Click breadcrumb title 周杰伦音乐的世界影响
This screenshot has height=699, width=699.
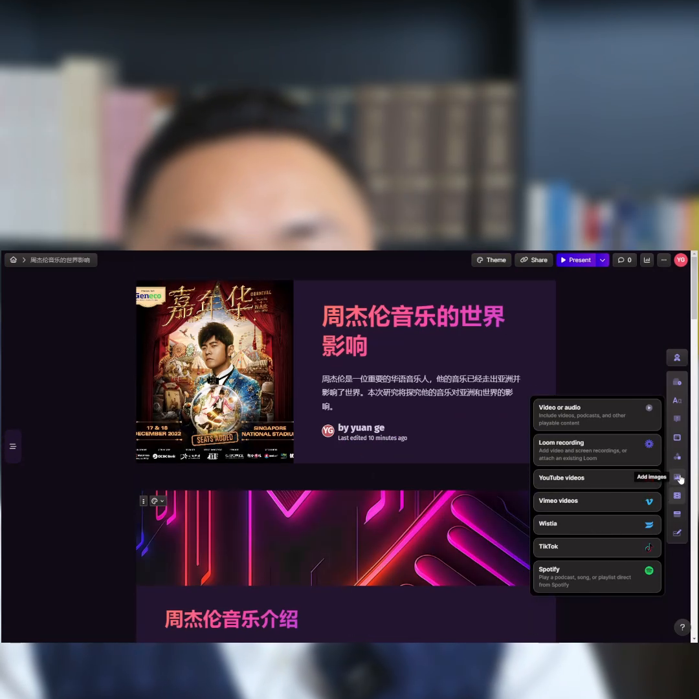pyautogui.click(x=60, y=260)
